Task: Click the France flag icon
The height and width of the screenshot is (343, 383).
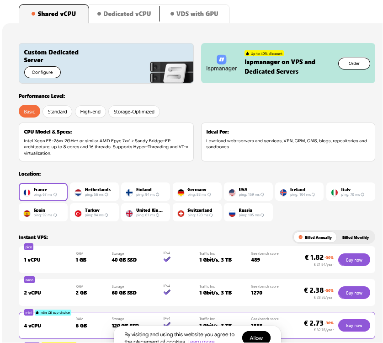Action: (27, 192)
